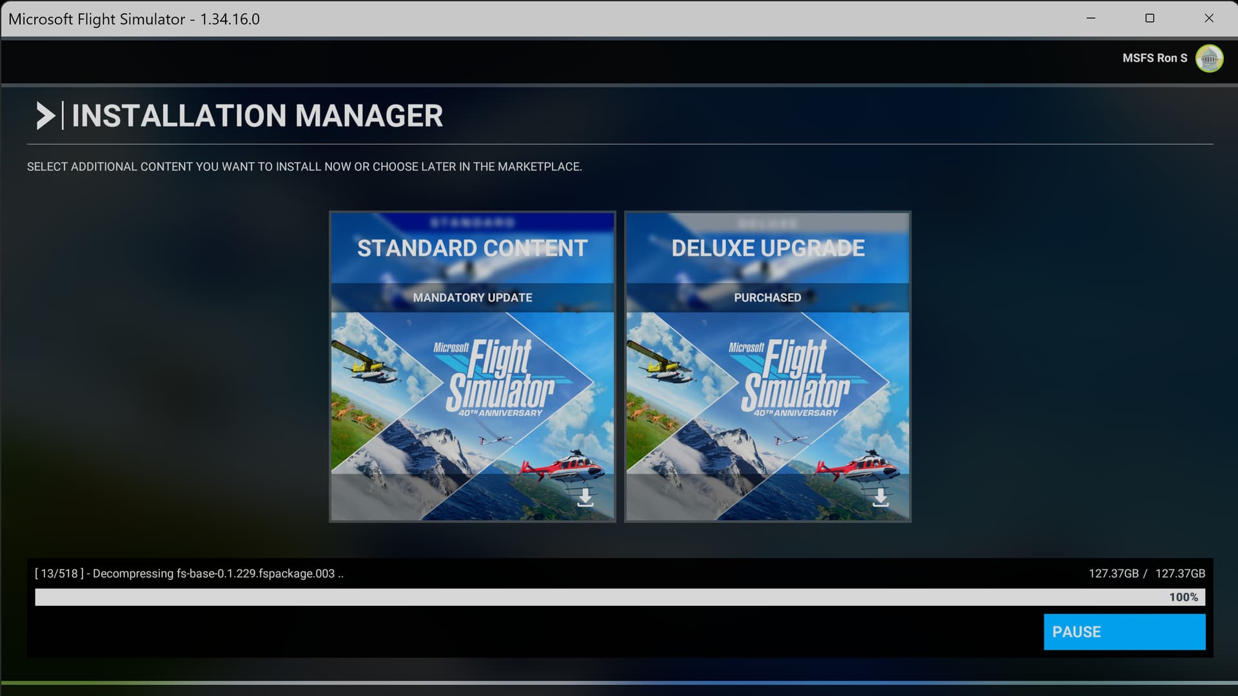The width and height of the screenshot is (1238, 696).
Task: Click the MSFS Ron S username
Action: click(1154, 58)
